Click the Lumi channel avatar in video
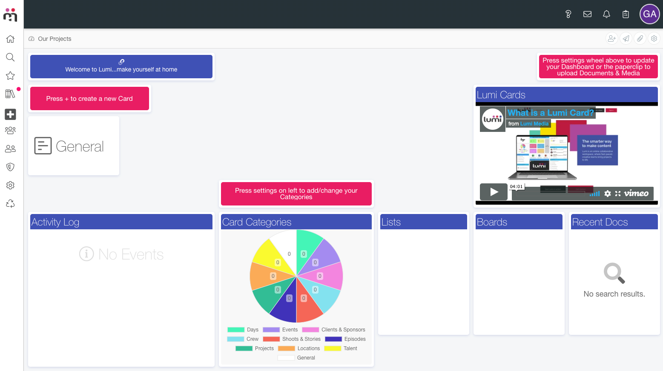663x371 pixels. click(x=493, y=119)
